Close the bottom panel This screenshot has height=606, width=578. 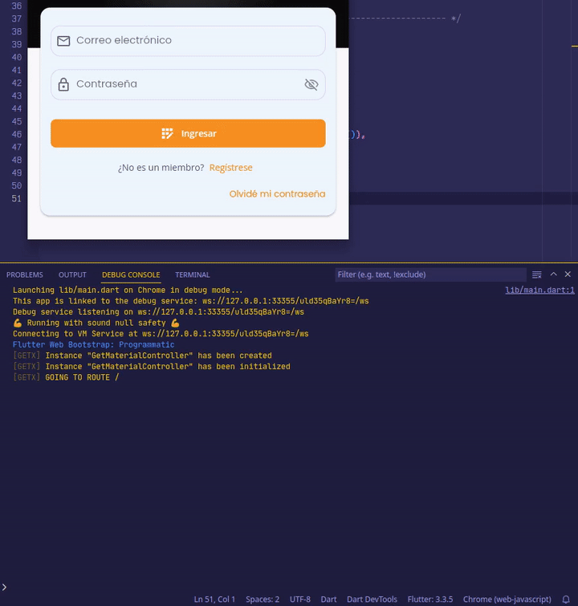[x=568, y=274]
